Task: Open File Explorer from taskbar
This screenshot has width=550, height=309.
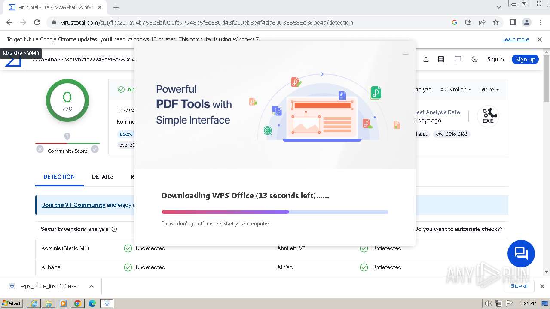Action: click(x=49, y=303)
